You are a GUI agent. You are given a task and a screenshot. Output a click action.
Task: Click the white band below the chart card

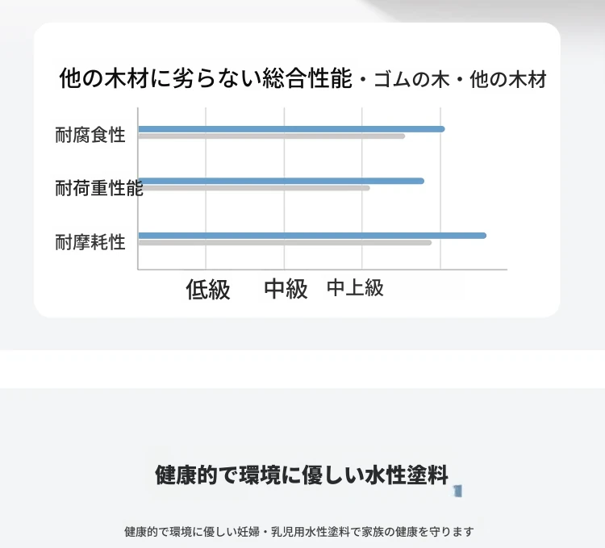(302, 370)
